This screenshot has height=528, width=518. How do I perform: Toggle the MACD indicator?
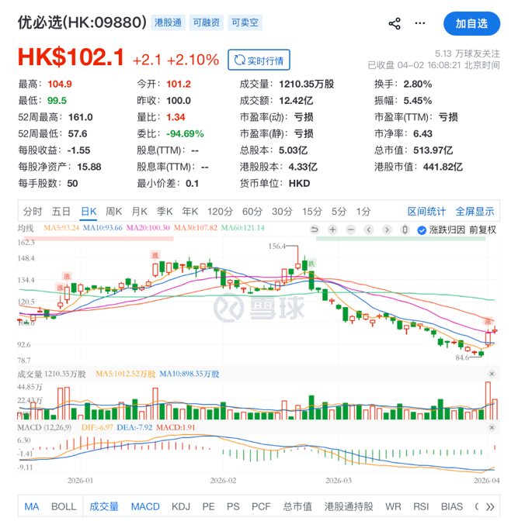pyautogui.click(x=145, y=506)
